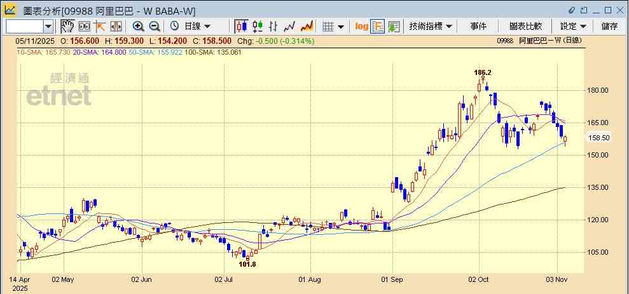Screen dimensions: 629x294
Task: Click the stock code input field
Action: [24, 26]
